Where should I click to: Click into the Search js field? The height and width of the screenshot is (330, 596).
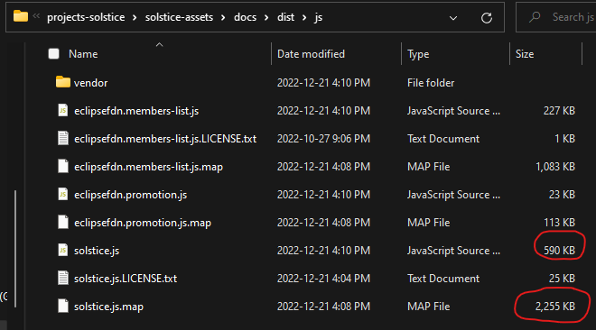(x=555, y=17)
